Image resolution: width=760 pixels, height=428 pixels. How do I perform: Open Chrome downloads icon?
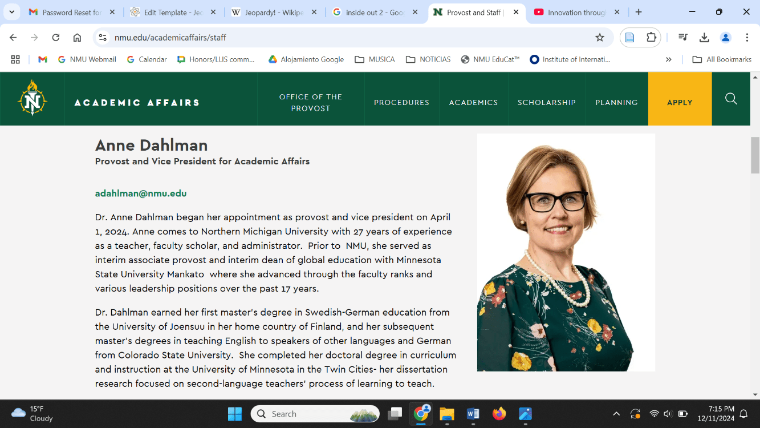pyautogui.click(x=704, y=38)
